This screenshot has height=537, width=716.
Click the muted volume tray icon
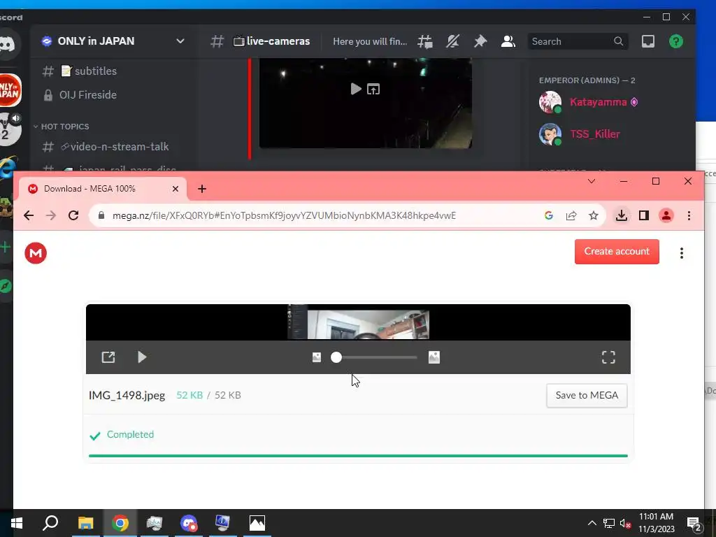[x=625, y=523]
